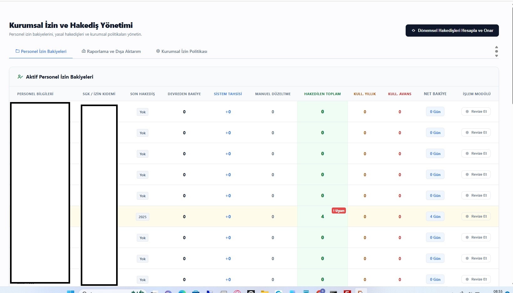This screenshot has height=293, width=513.
Task: Click the folder icon on the Personel İzin Bakiyeleri tab
Action: tap(18, 51)
